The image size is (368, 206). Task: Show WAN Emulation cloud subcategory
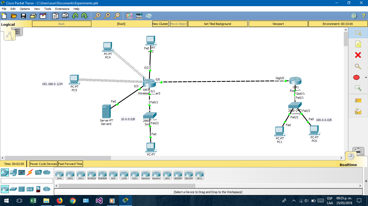47,189
